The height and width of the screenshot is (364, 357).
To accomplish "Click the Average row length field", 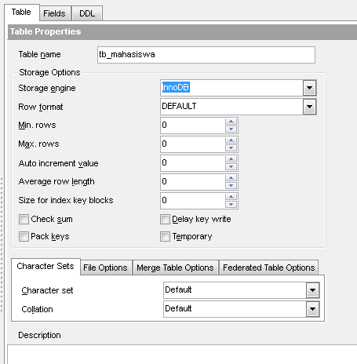I will 193,182.
